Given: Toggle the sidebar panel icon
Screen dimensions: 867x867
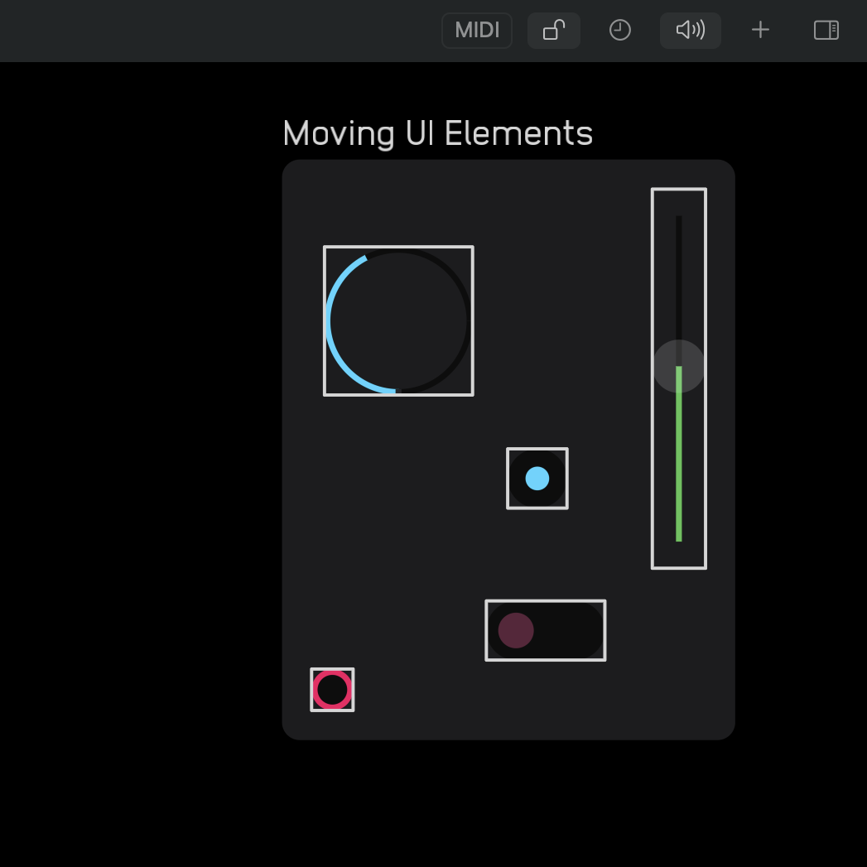Looking at the screenshot, I should tap(826, 30).
